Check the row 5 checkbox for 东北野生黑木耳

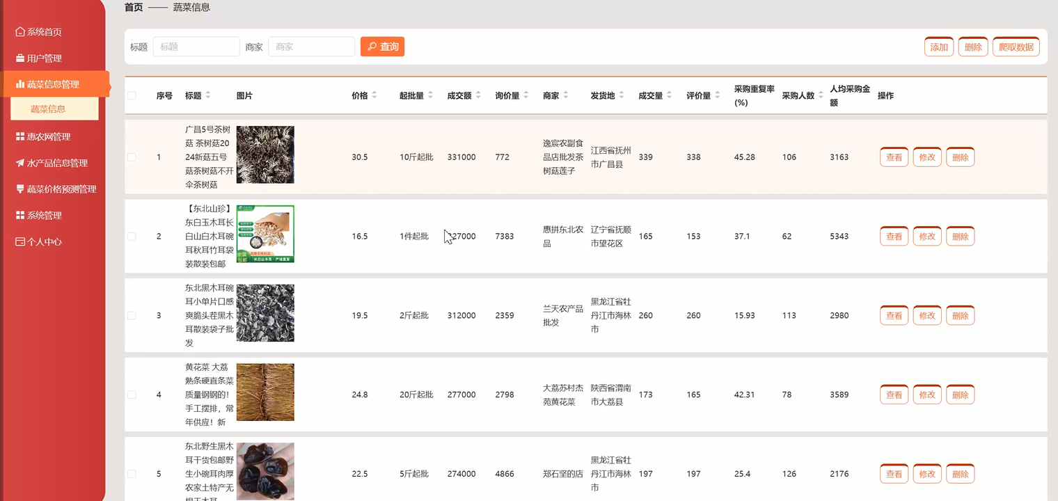coord(132,474)
